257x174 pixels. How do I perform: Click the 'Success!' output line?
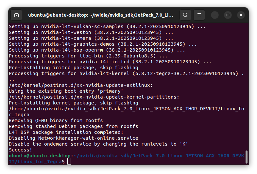(x=20, y=150)
